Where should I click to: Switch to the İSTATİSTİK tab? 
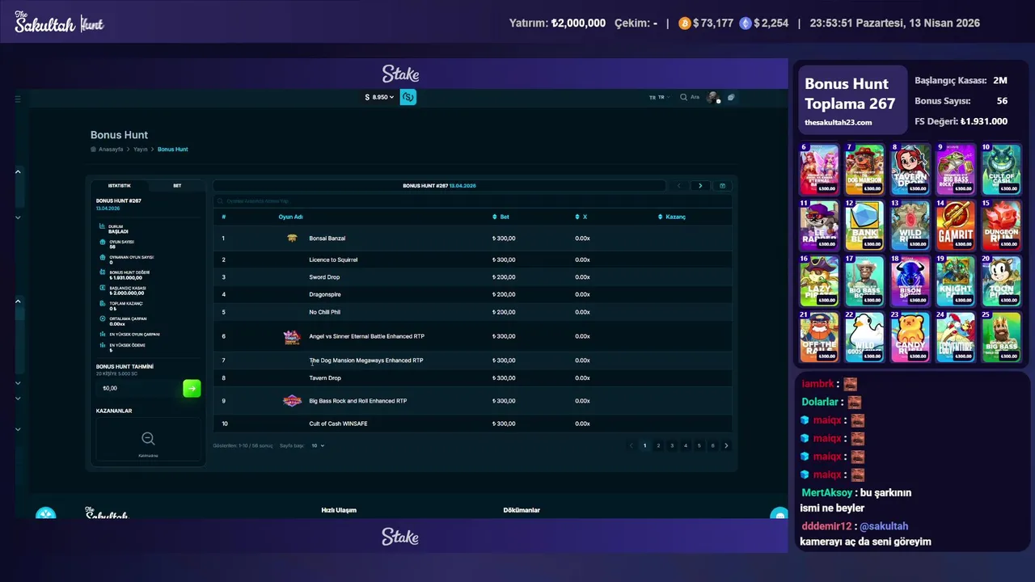click(120, 186)
